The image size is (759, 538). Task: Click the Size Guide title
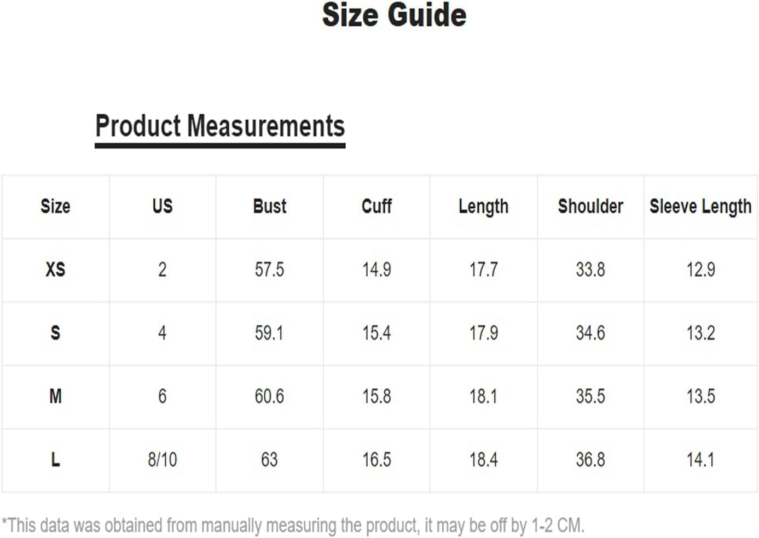[x=394, y=15]
